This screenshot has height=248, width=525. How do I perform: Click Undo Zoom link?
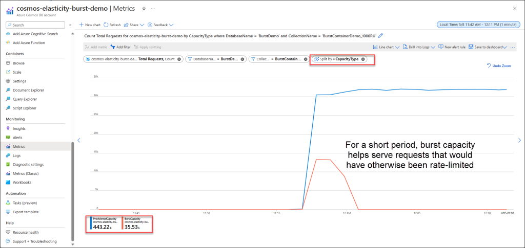tap(498, 66)
